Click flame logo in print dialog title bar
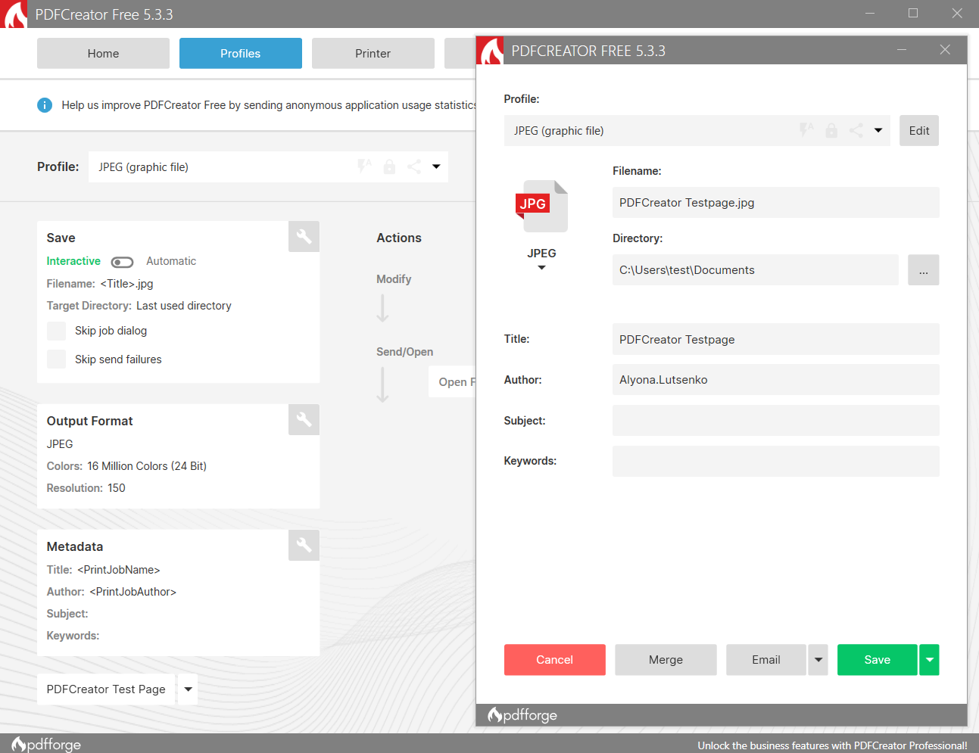The width and height of the screenshot is (979, 753). (491, 51)
